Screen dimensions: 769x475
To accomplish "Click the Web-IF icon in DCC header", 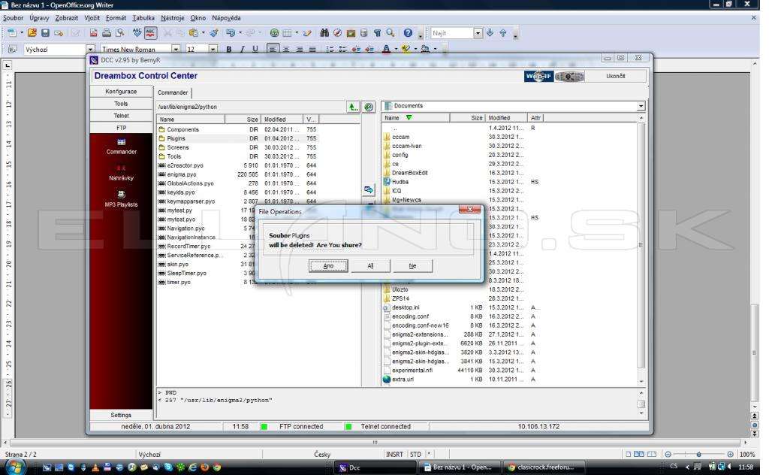I will [538, 76].
